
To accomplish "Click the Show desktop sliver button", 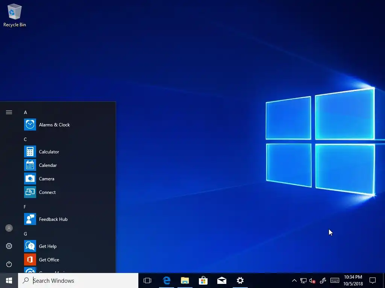I will tap(384, 280).
